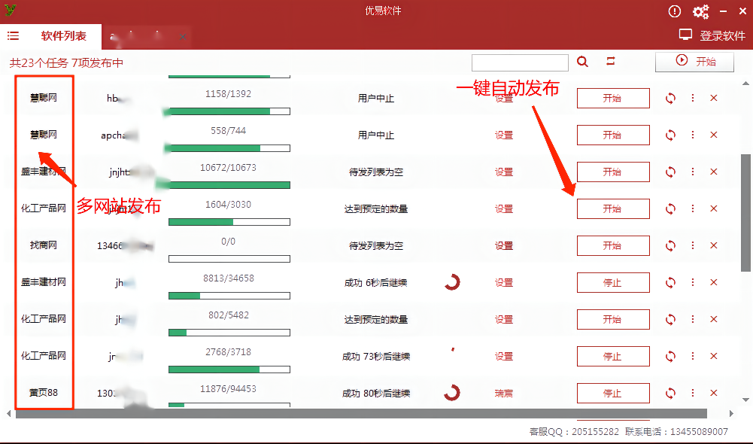753x444 pixels.
Task: Open more options for the 1604/3030 row
Action: (693, 208)
